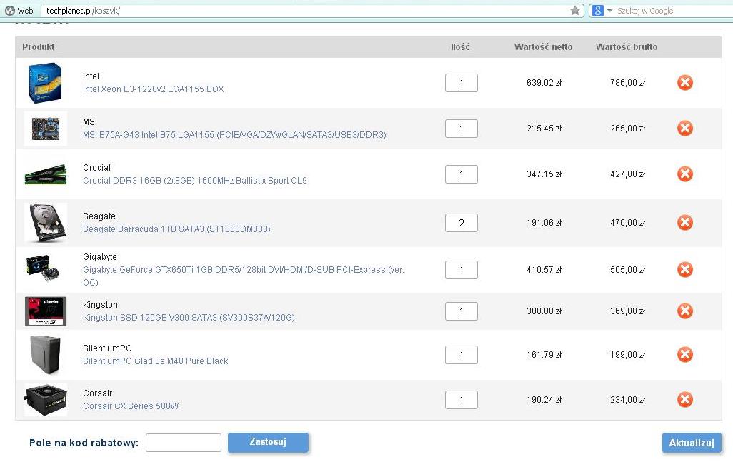Remove Corsair CX Series 500W item
Image resolution: width=733 pixels, height=462 pixels.
point(685,399)
